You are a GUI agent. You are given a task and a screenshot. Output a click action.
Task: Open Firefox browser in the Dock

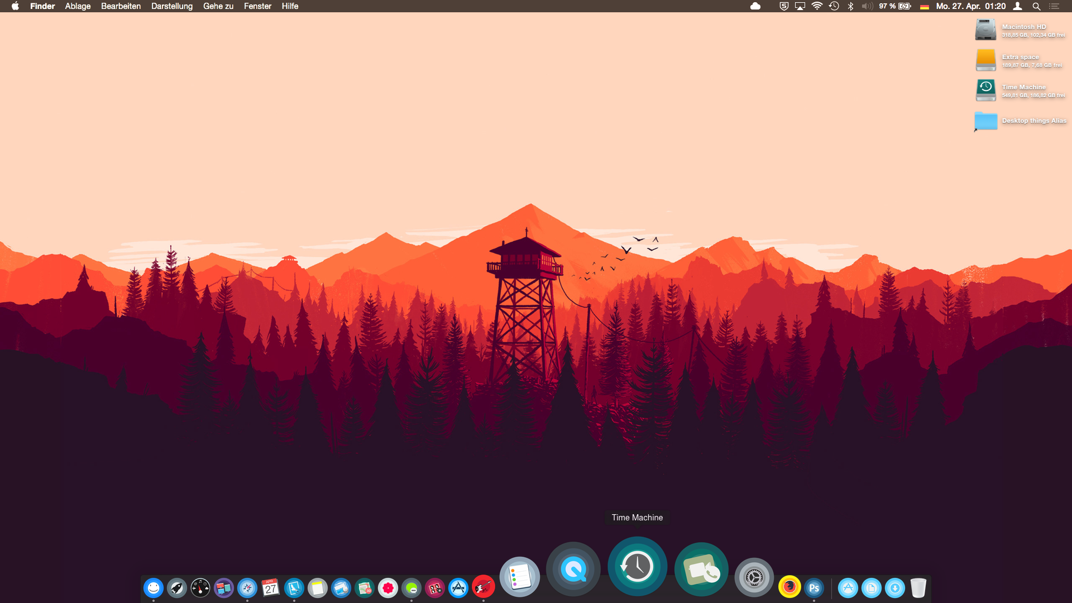click(x=789, y=587)
